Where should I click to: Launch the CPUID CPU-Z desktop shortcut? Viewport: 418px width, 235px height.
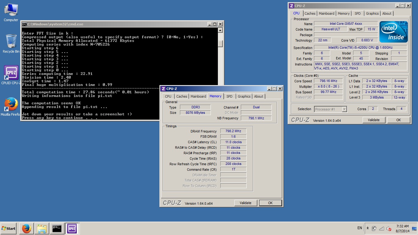click(11, 75)
